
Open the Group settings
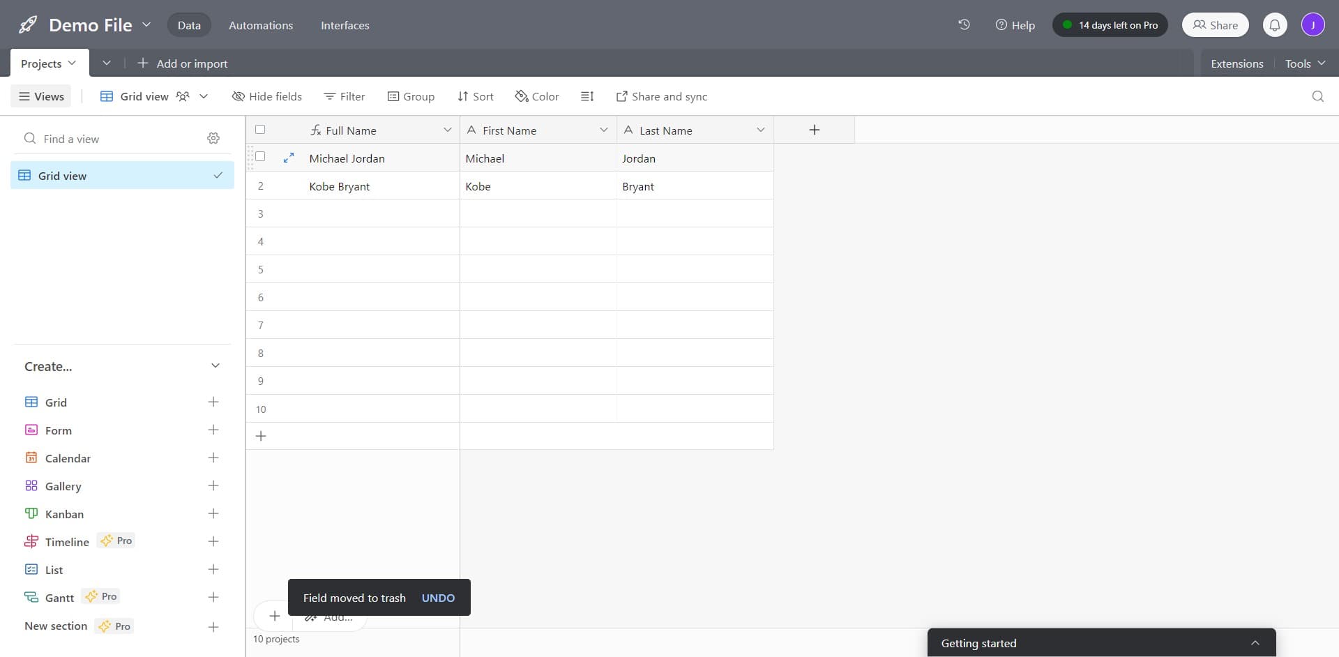pos(411,96)
